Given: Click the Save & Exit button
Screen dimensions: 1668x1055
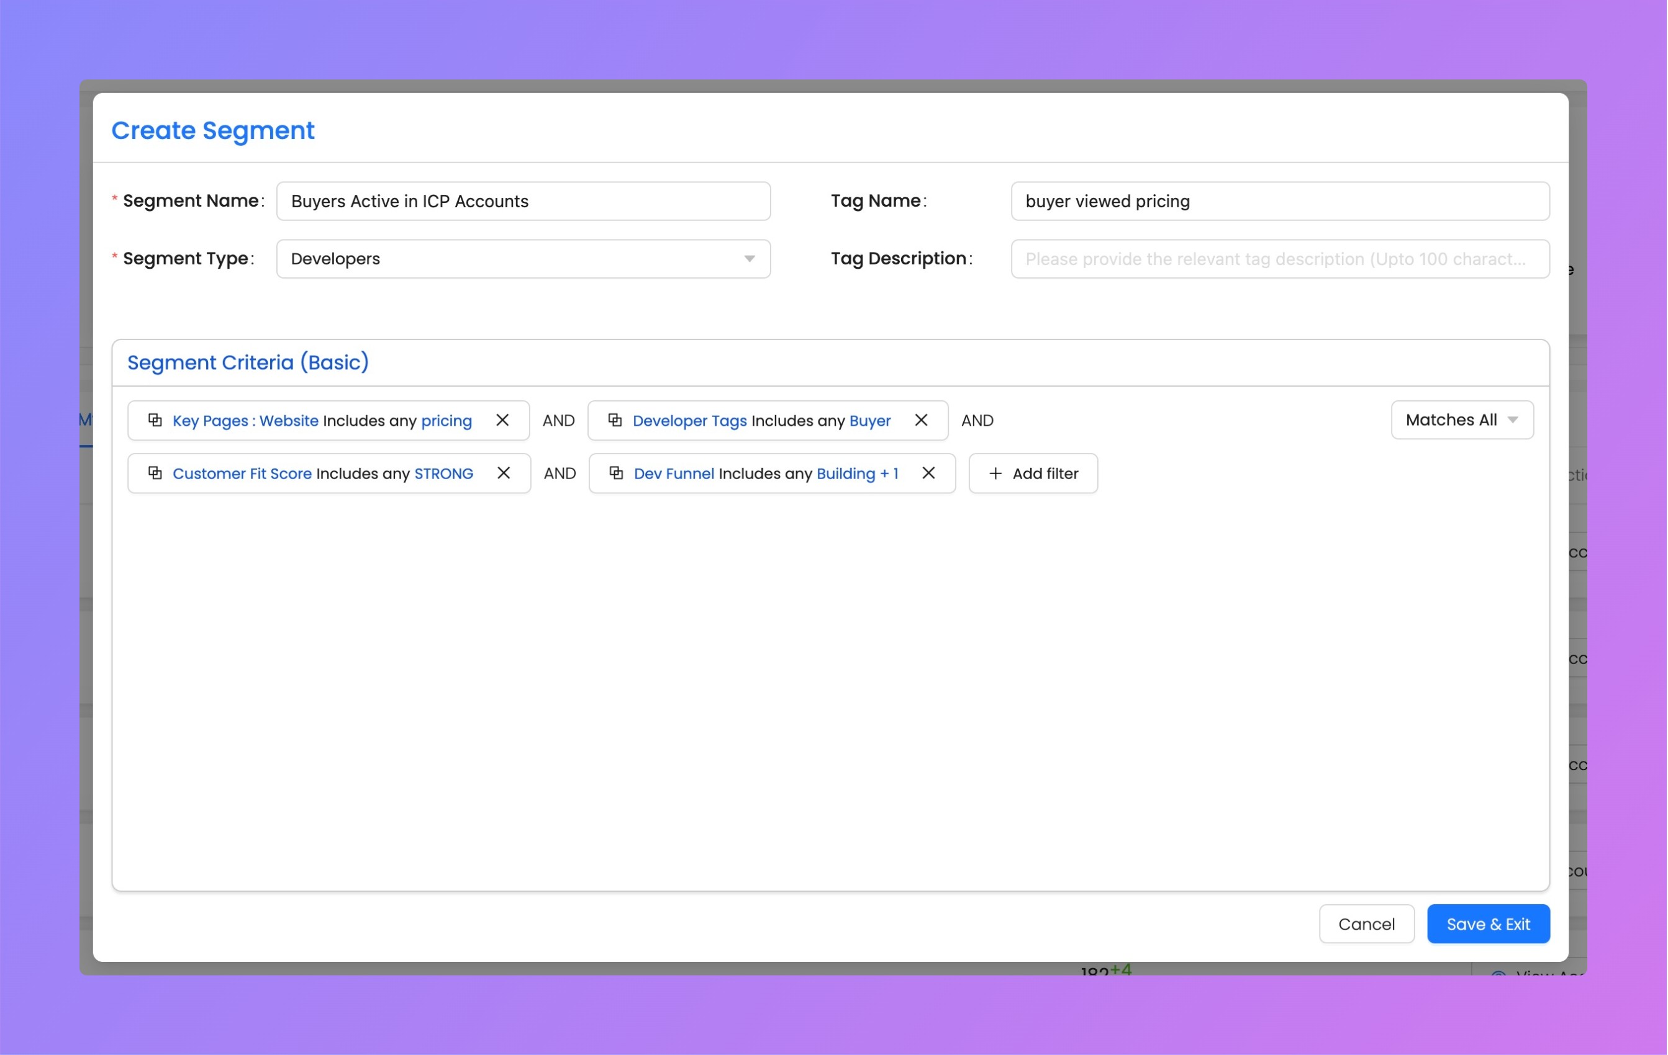Looking at the screenshot, I should click(1488, 923).
